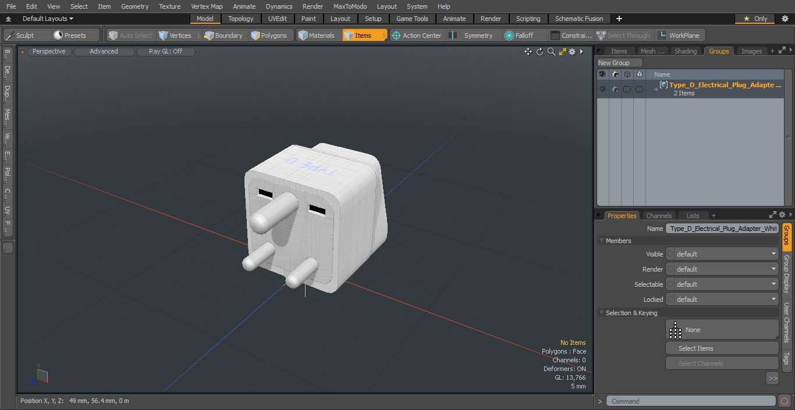Click the double-arrow expand button in Properties
This screenshot has width=795, height=410.
point(772,378)
